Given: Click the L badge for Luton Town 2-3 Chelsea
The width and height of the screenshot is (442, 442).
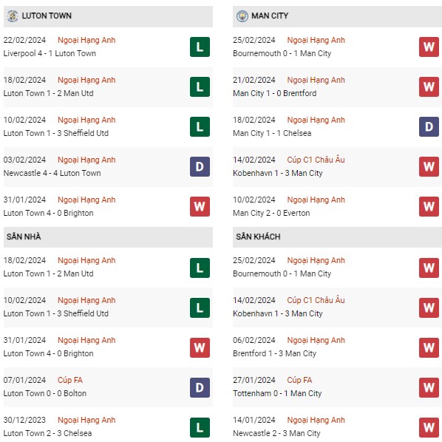Looking at the screenshot, I should pyautogui.click(x=200, y=428).
